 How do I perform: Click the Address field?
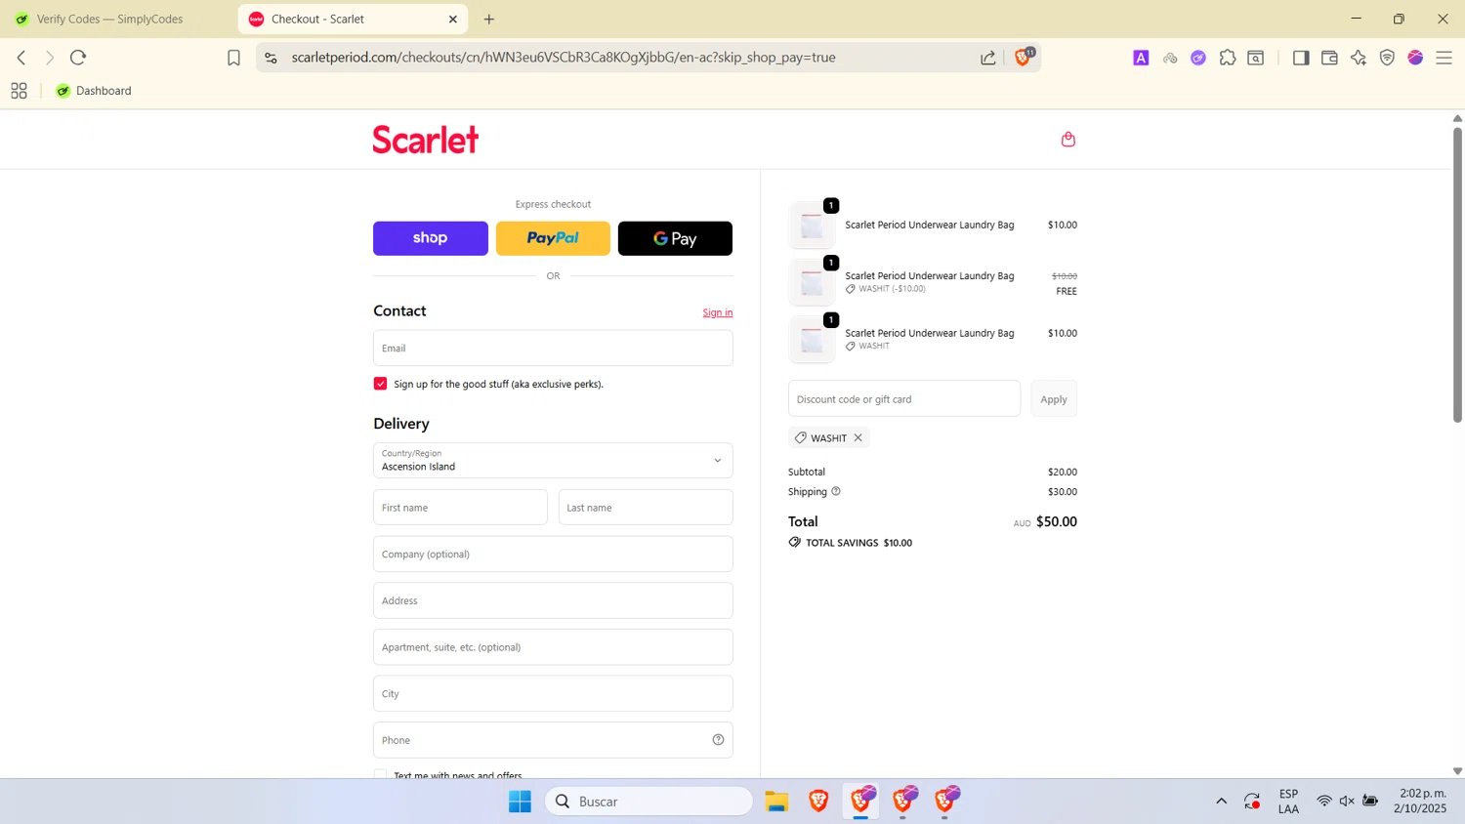pos(553,600)
